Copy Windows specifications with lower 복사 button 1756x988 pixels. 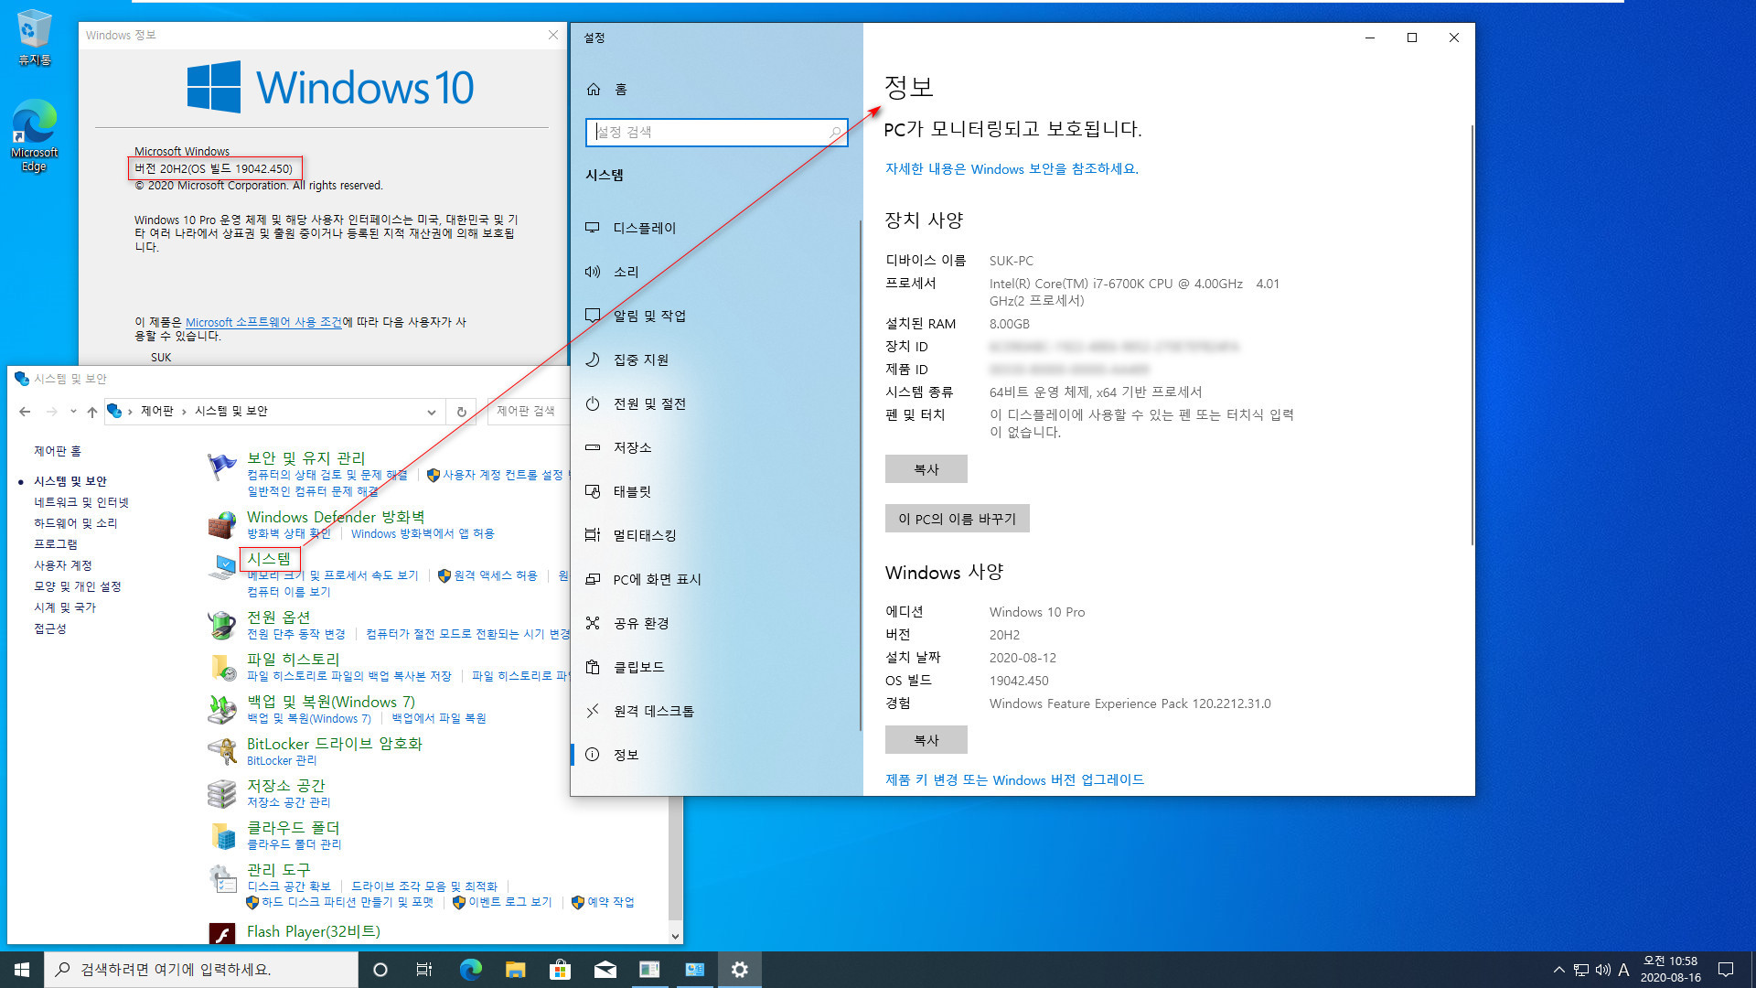pyautogui.click(x=926, y=740)
